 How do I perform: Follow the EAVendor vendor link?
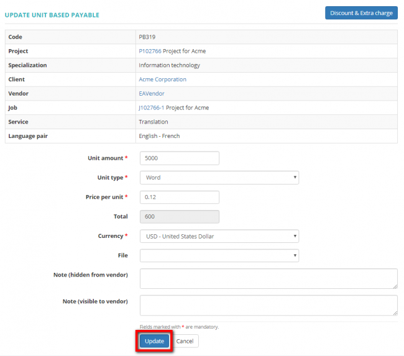151,94
